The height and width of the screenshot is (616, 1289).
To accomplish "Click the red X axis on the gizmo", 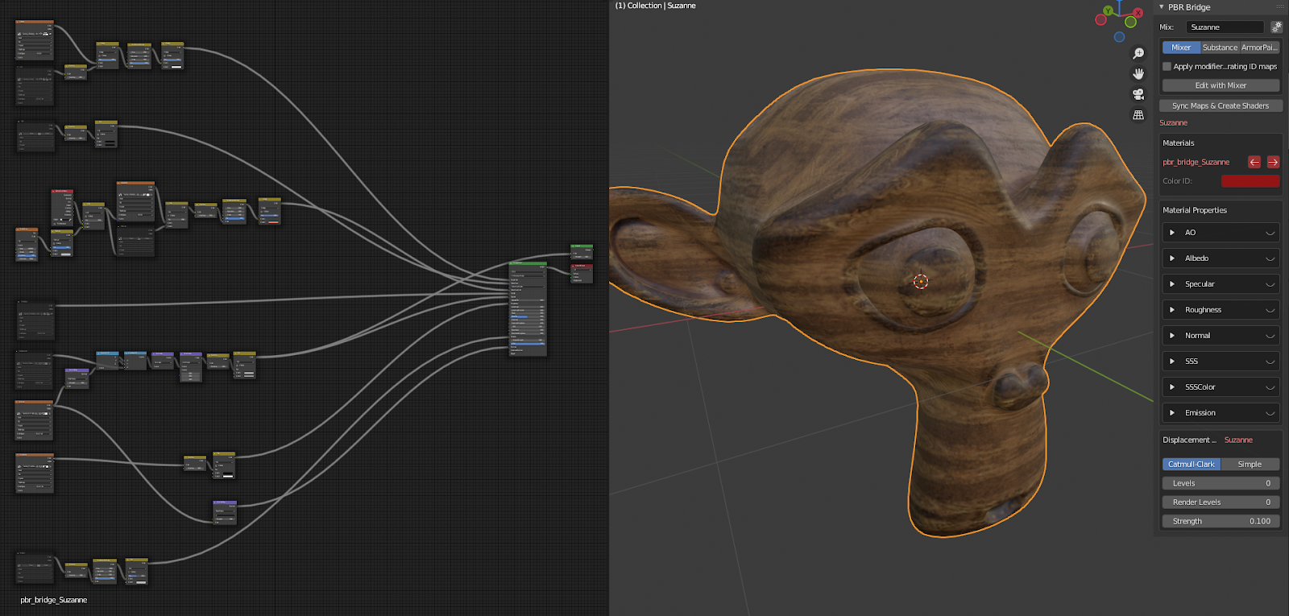I will [1138, 13].
